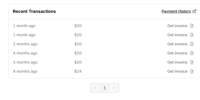Click the Recent Transactions heading
200x100 pixels.
click(34, 11)
